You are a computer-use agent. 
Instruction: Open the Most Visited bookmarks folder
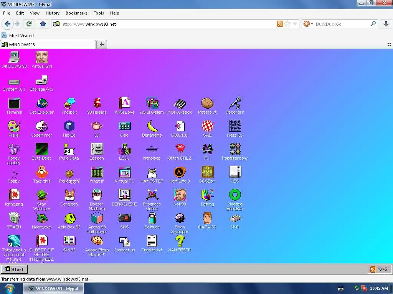point(18,36)
